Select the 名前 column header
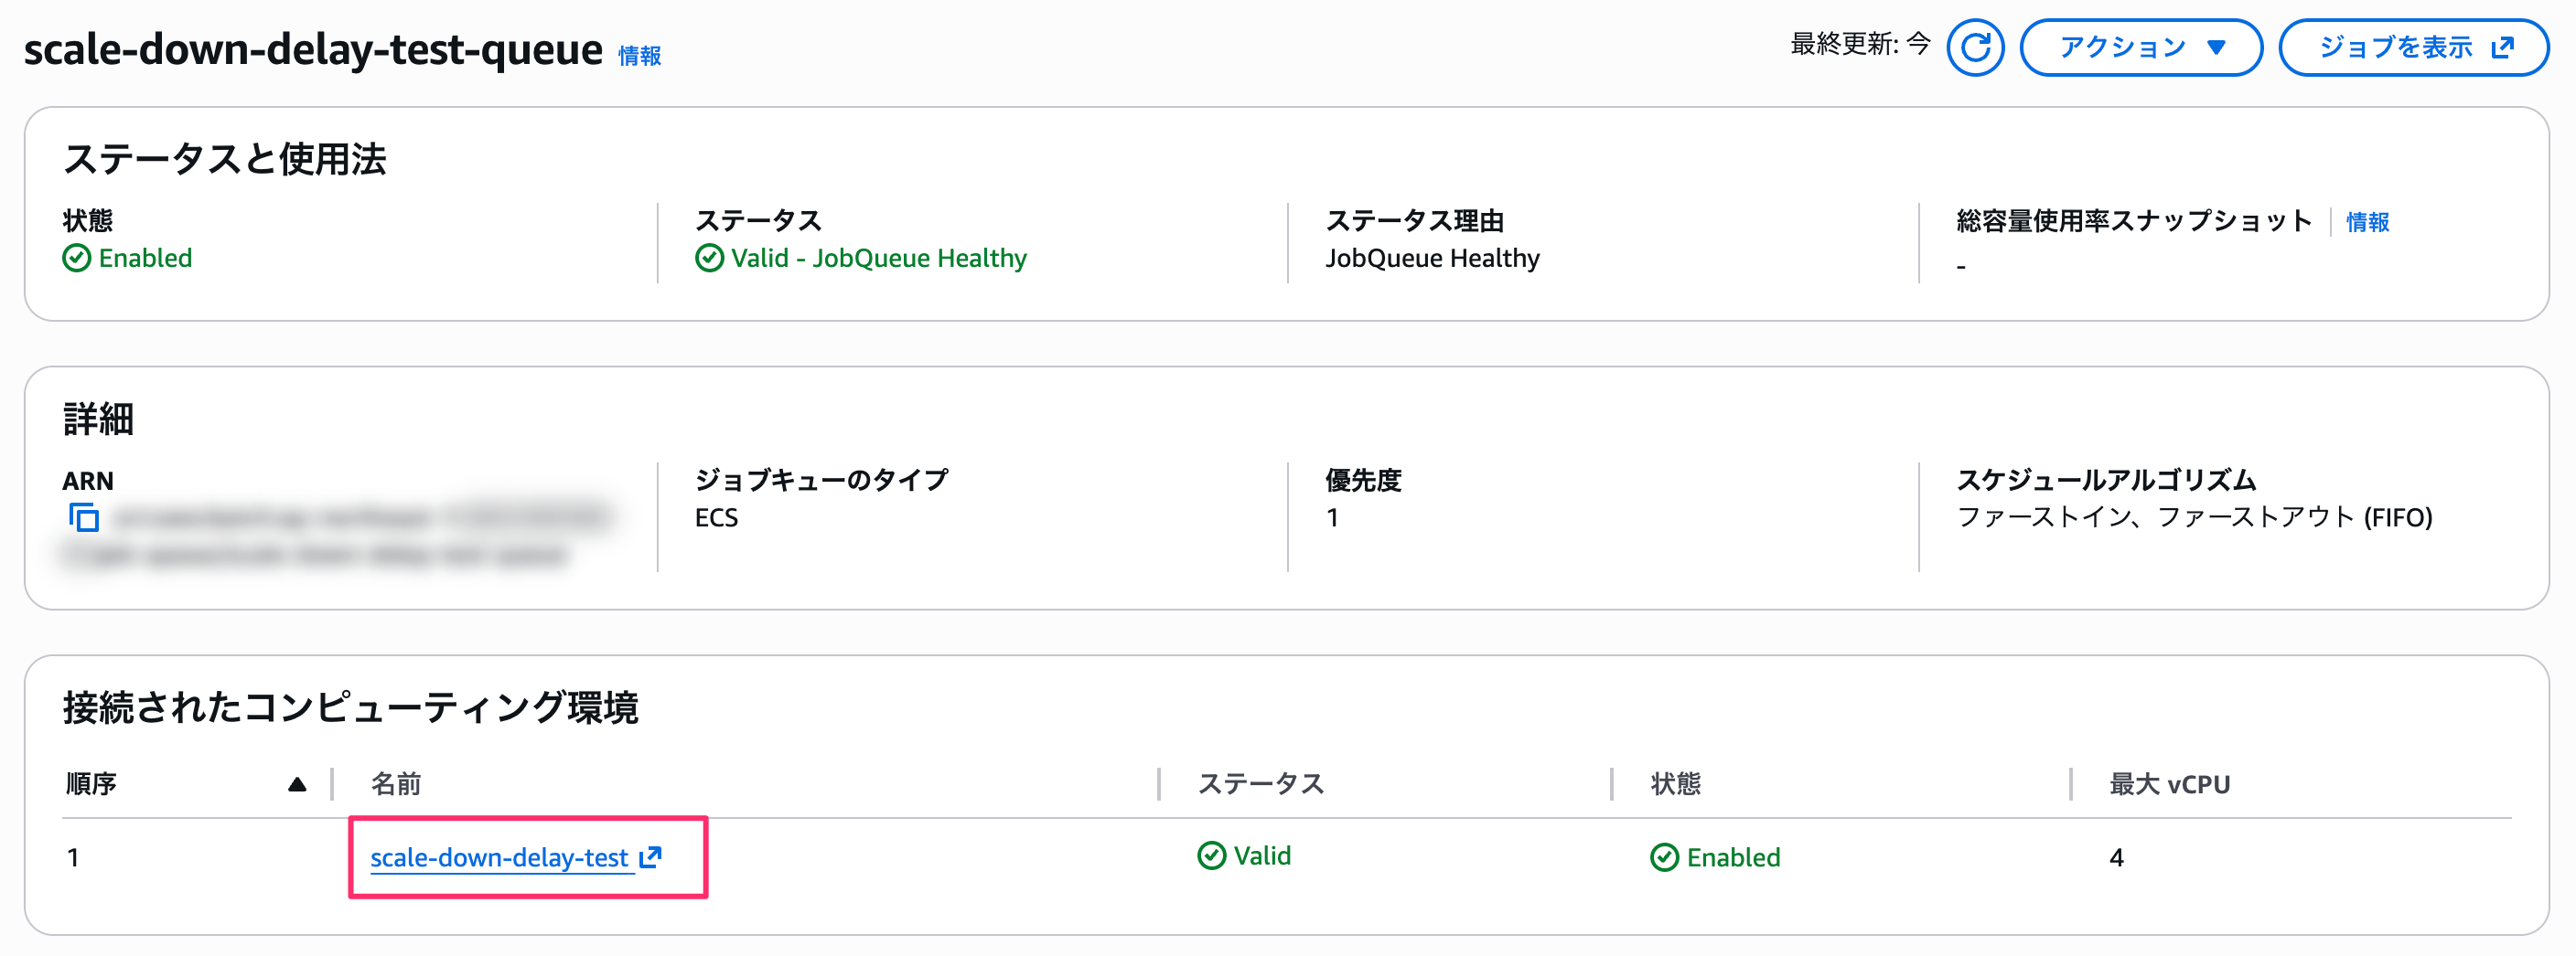Image resolution: width=2576 pixels, height=956 pixels. (x=398, y=783)
